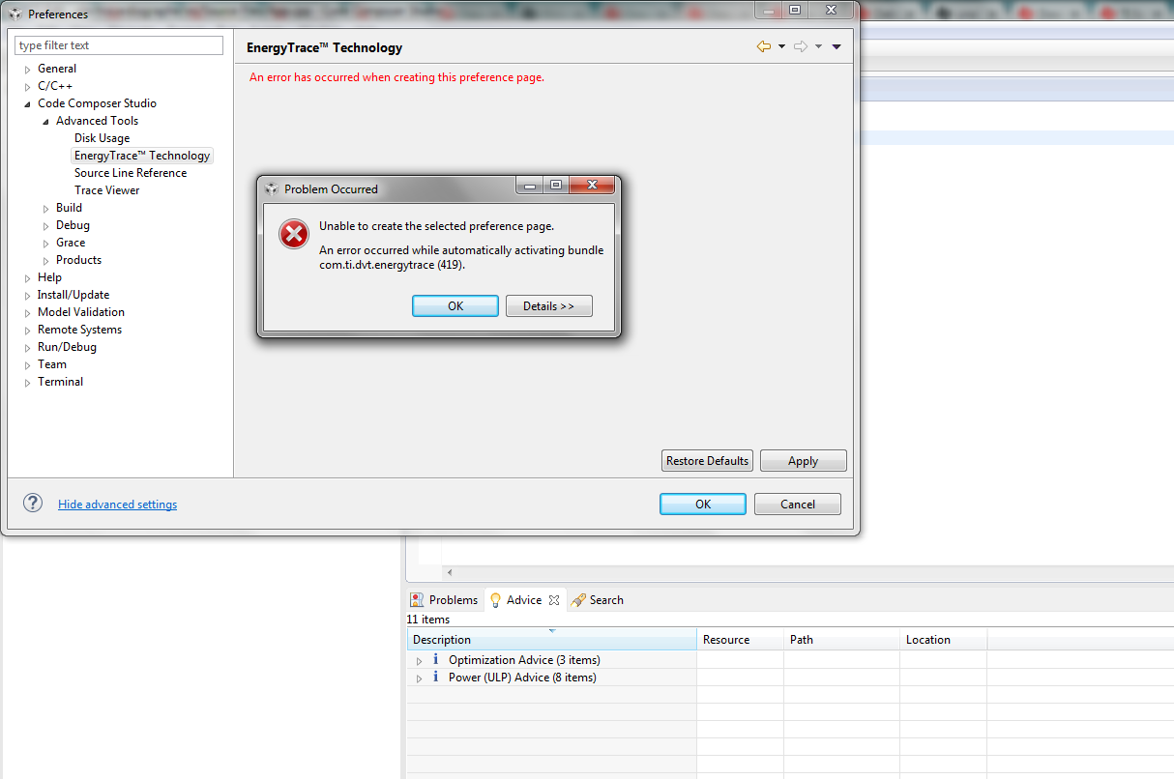Click the forward arrow in preferences header
This screenshot has width=1174, height=779.
tap(801, 46)
